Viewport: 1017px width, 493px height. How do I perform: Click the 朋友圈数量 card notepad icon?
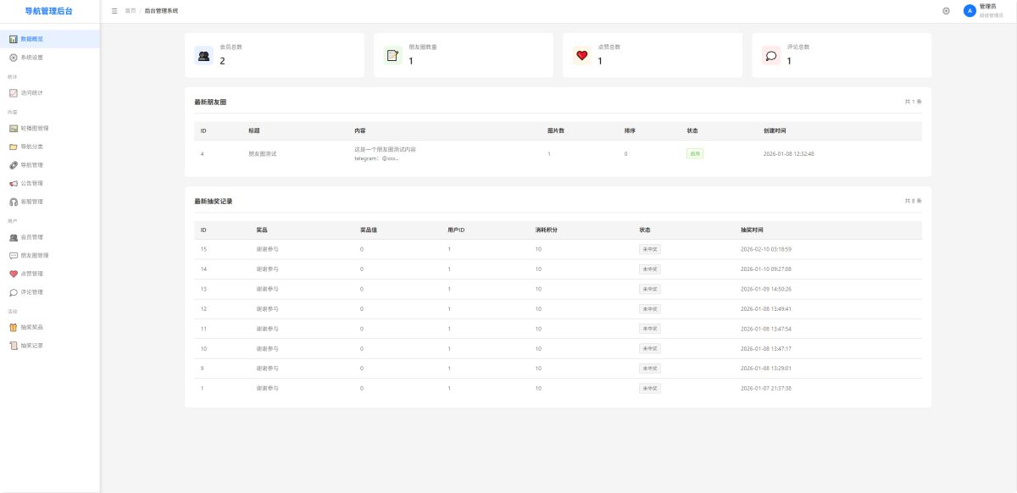[x=393, y=56]
